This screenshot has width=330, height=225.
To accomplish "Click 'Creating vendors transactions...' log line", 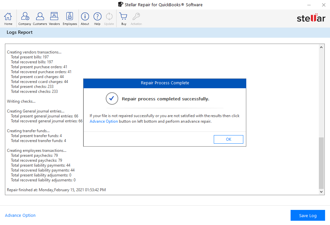I will point(34,52).
